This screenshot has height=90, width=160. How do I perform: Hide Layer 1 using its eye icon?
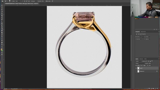(136, 68)
